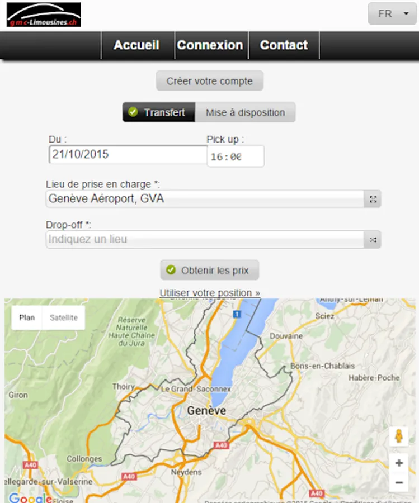This screenshot has height=503, width=419.
Task: Open the Contact menu item
Action: click(x=284, y=45)
